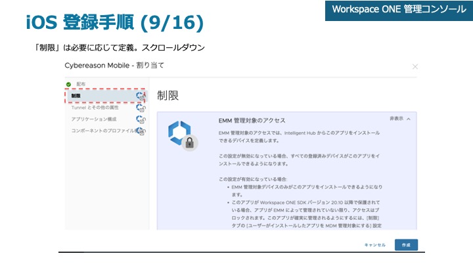Click bullet starting EMM 管理対象デバイスのみ

[x=305, y=191]
